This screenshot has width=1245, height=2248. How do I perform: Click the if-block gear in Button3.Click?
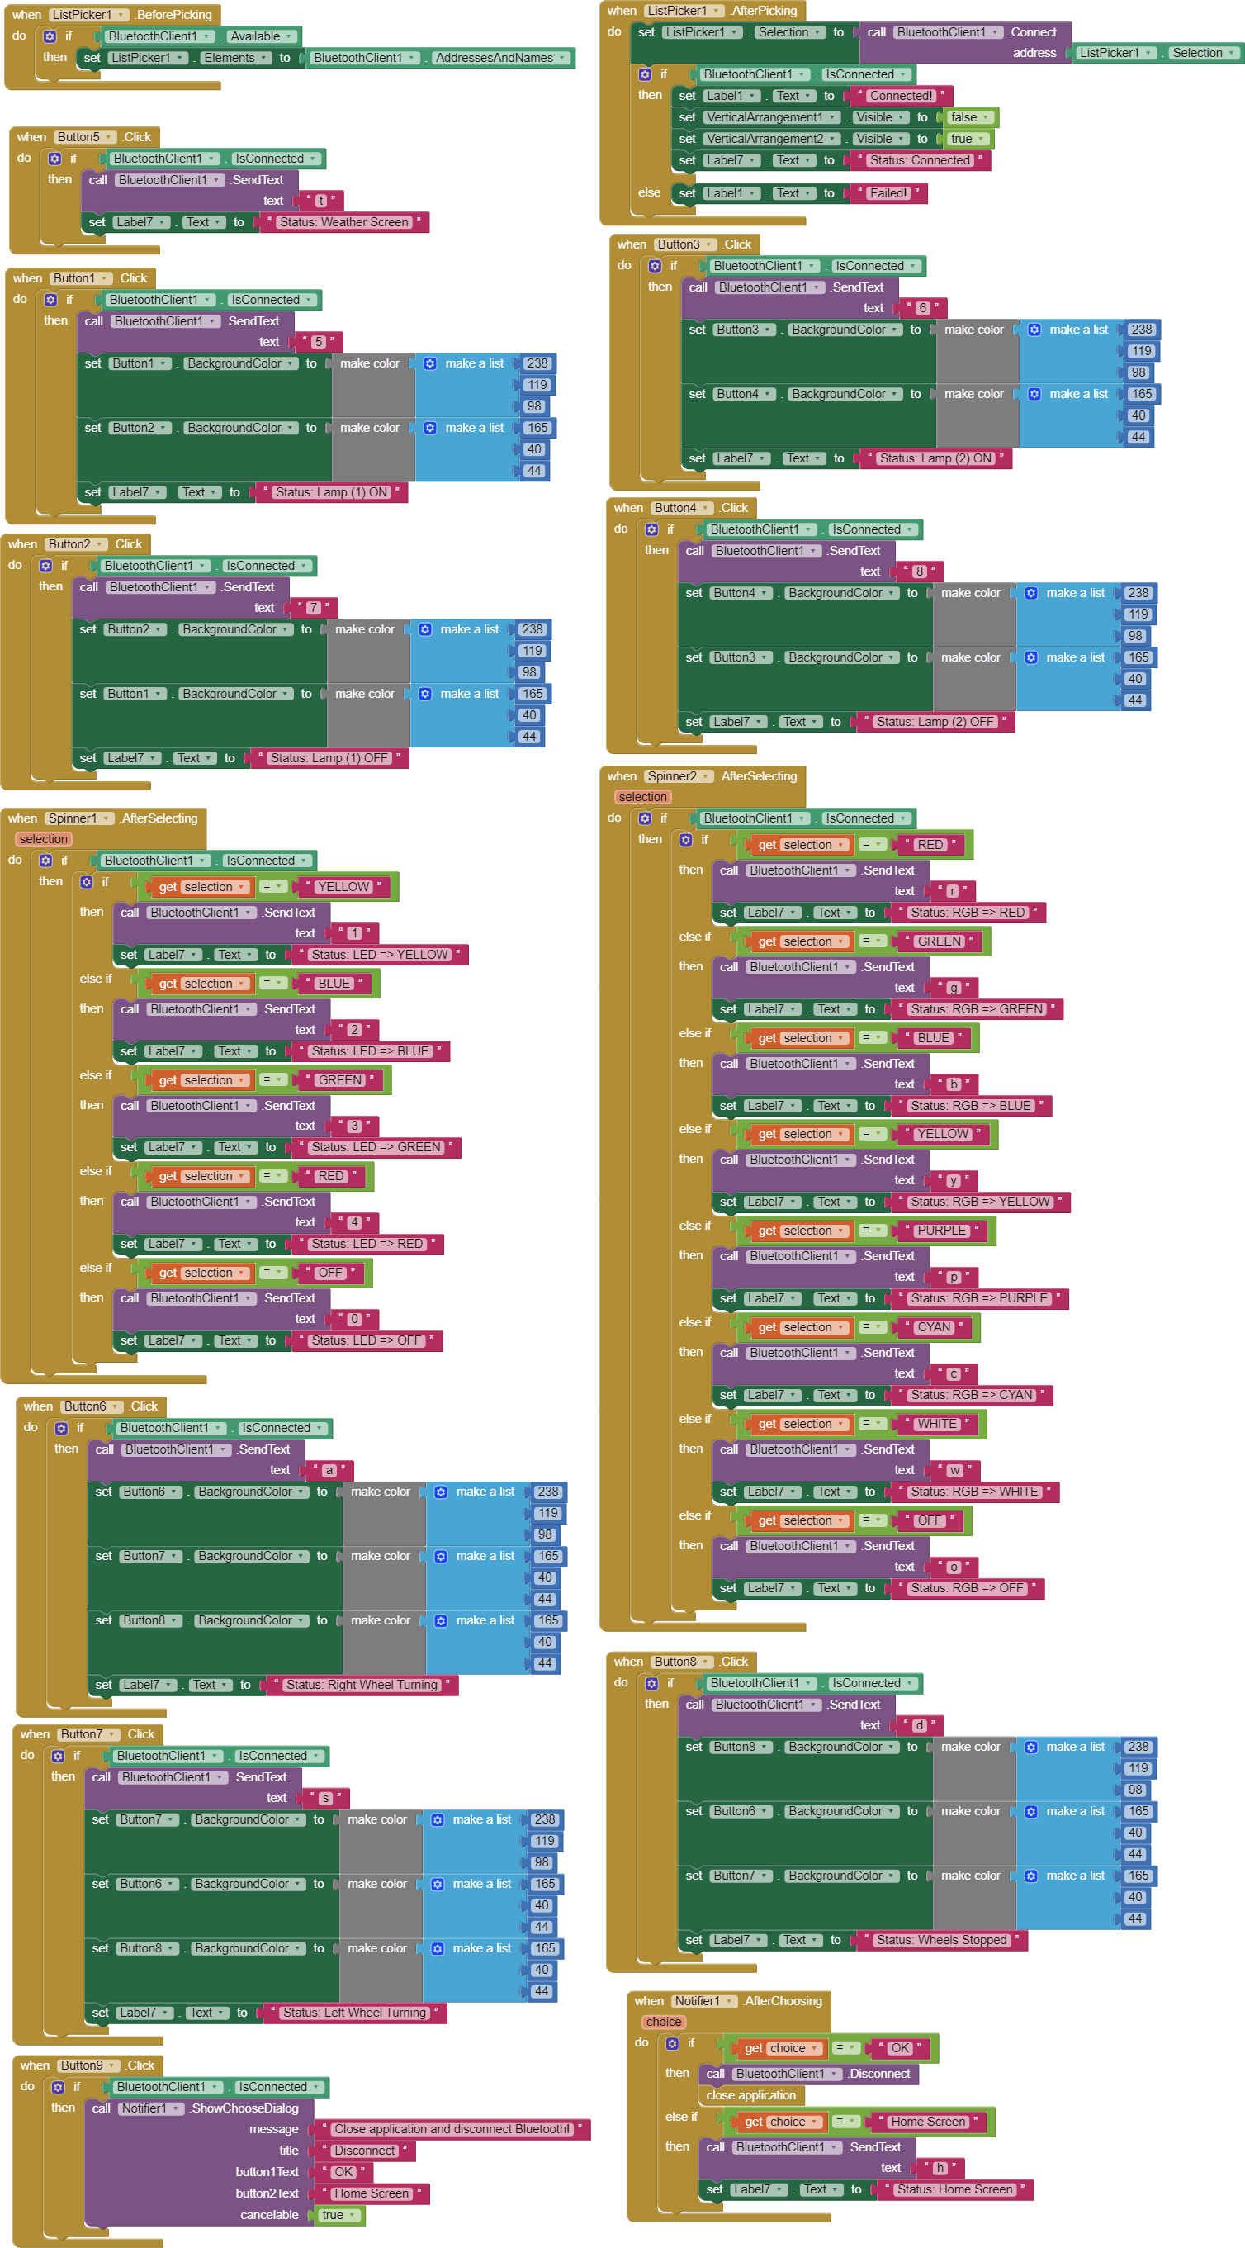click(x=656, y=266)
